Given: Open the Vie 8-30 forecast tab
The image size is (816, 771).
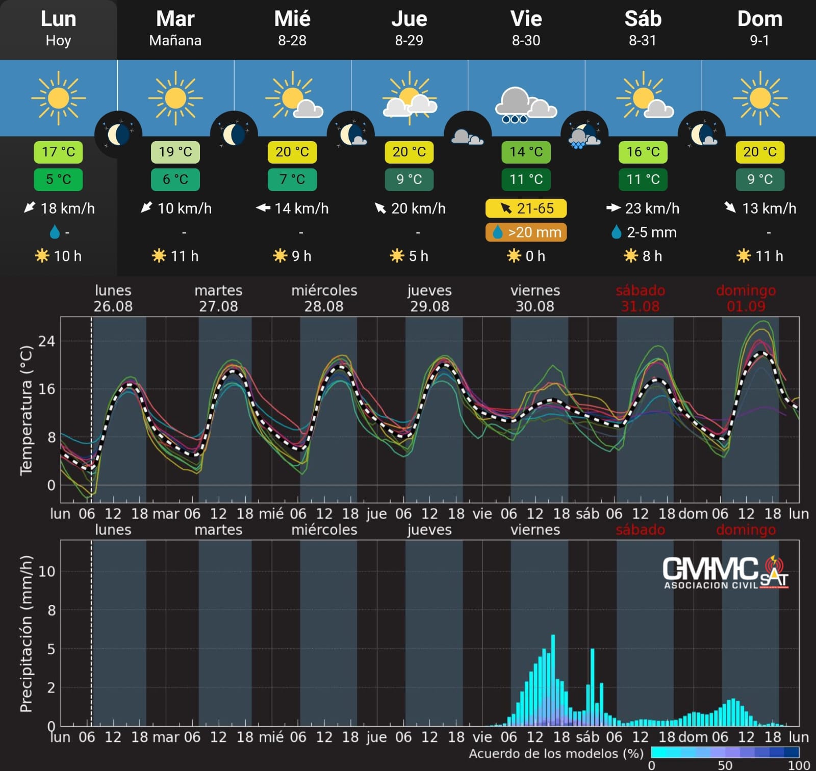Looking at the screenshot, I should [526, 29].
